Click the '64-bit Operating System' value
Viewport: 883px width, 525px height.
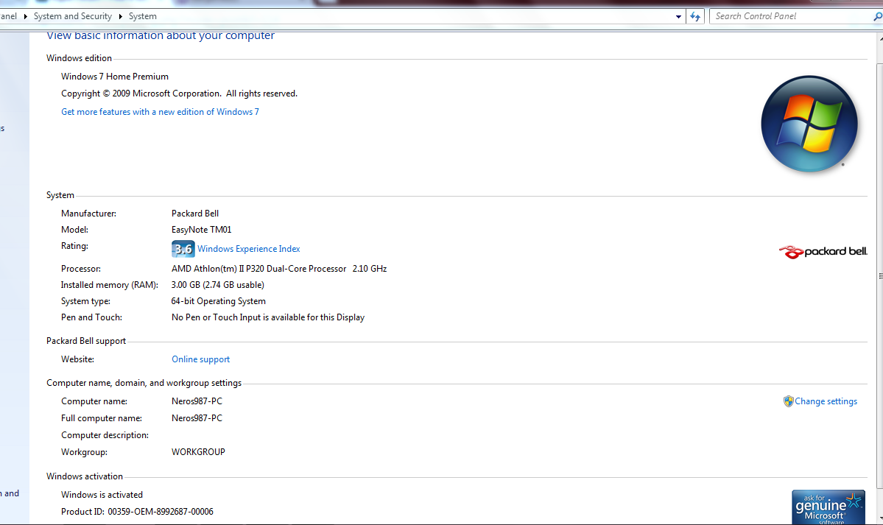click(219, 301)
